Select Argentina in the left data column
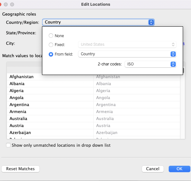 (x=19, y=105)
